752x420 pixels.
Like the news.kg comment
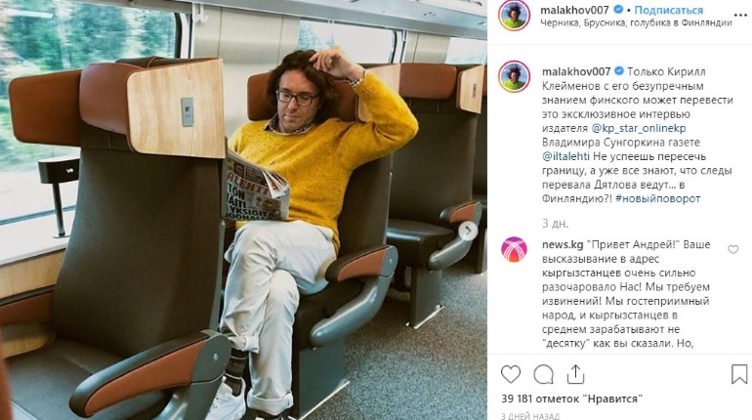coord(732,250)
